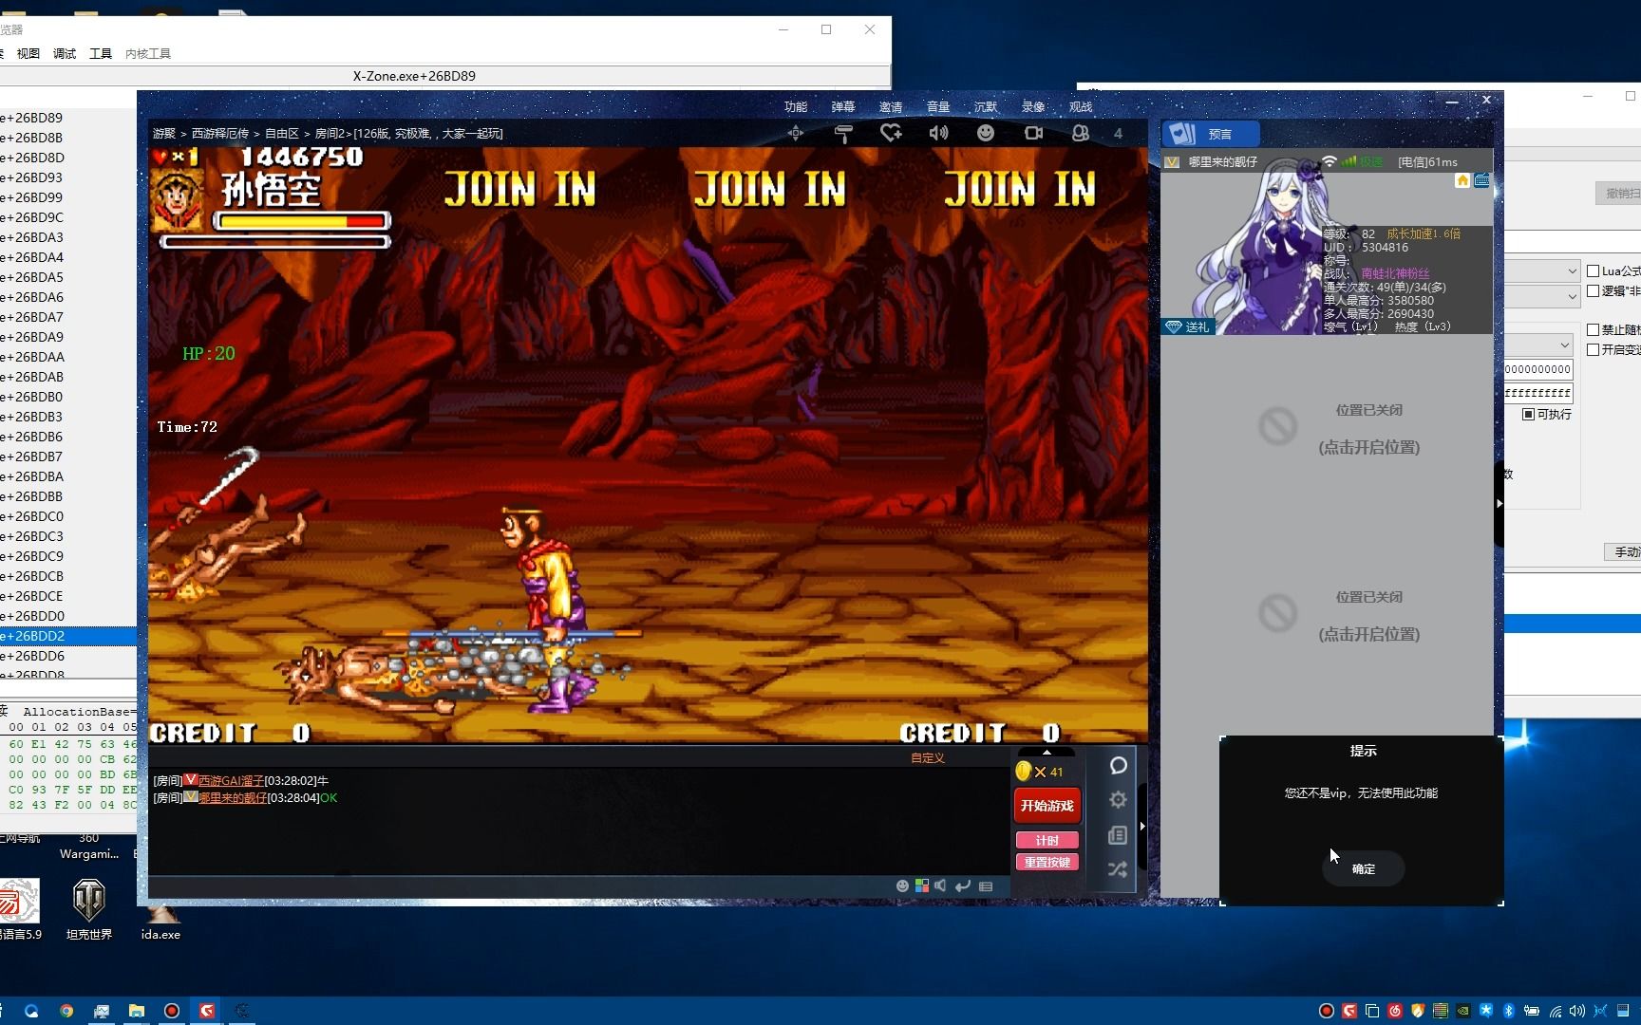Viewport: 1641px width, 1025px height.
Task: Open the news list icon below gear
Action: click(1118, 835)
